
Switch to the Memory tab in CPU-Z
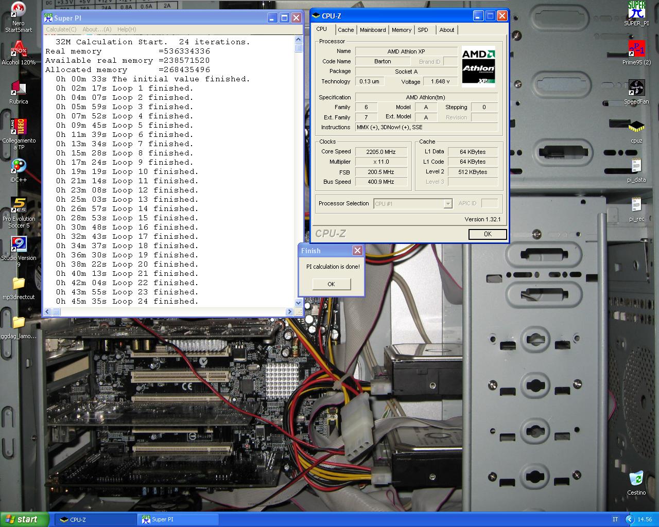[x=402, y=30]
